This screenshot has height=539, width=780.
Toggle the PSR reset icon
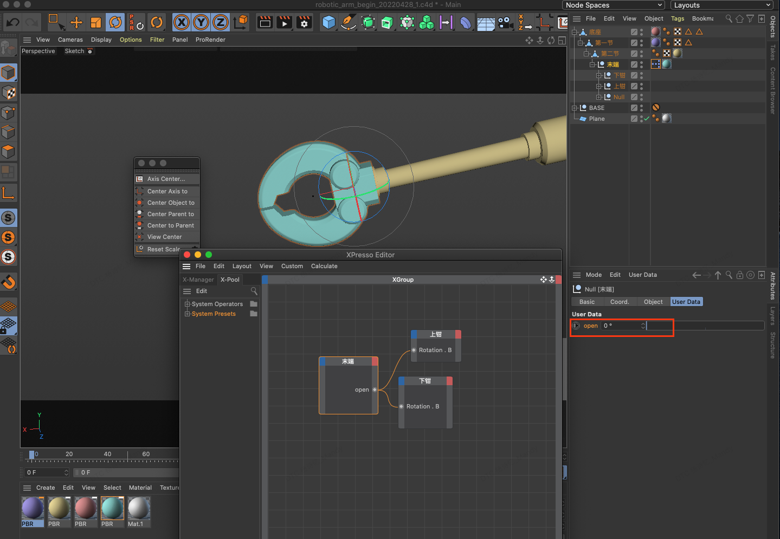[136, 22]
